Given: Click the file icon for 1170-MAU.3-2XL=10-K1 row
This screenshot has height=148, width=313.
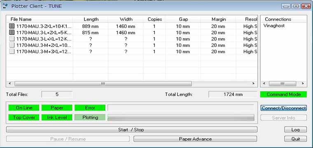Looking at the screenshot, I should pyautogui.click(x=12, y=26).
